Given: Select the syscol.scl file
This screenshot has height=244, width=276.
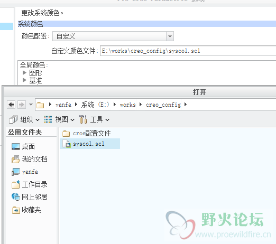Looking at the screenshot, I should click(90, 144).
